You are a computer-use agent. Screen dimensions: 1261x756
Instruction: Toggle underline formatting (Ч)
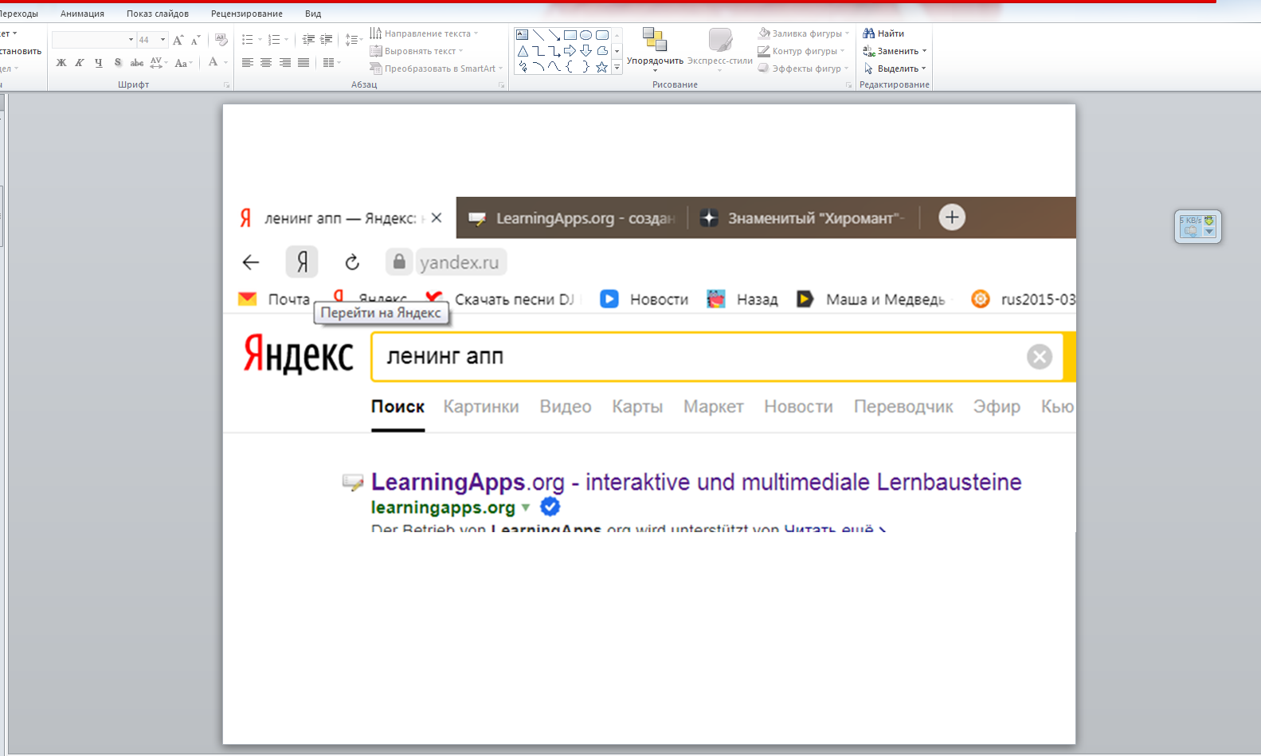click(98, 63)
